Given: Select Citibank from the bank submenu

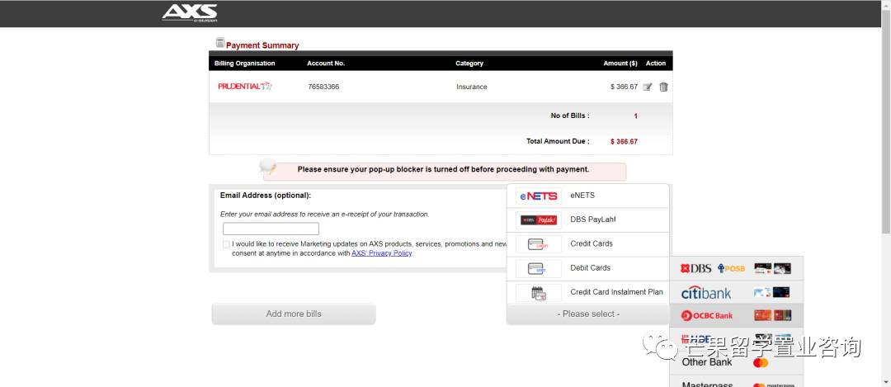Looking at the screenshot, I should click(x=735, y=292).
